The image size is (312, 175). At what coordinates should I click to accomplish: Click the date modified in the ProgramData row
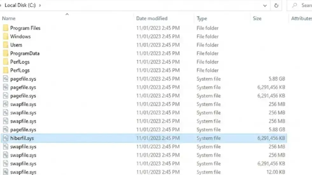[x=158, y=53]
